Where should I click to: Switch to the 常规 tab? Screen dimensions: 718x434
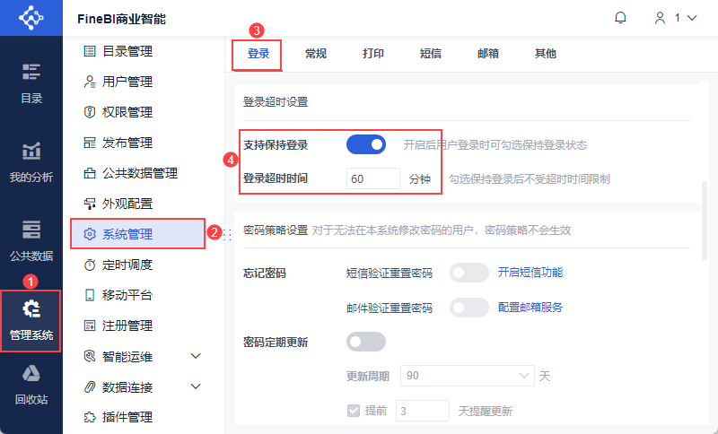(x=316, y=54)
